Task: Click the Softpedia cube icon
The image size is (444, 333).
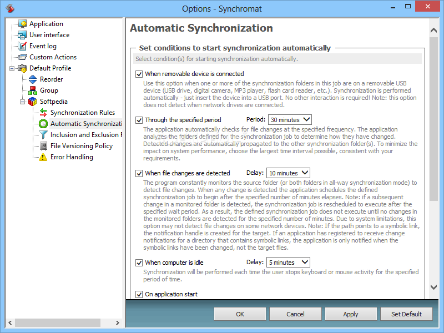Action: coord(33,102)
